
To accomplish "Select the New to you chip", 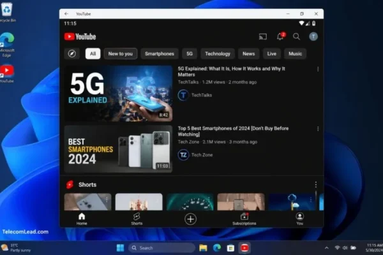I will click(121, 54).
